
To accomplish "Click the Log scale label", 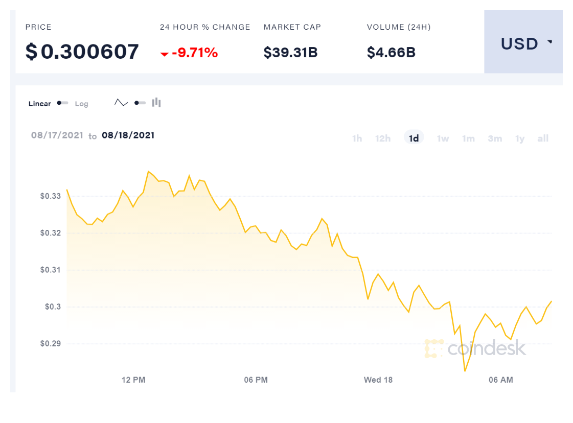I will click(82, 104).
